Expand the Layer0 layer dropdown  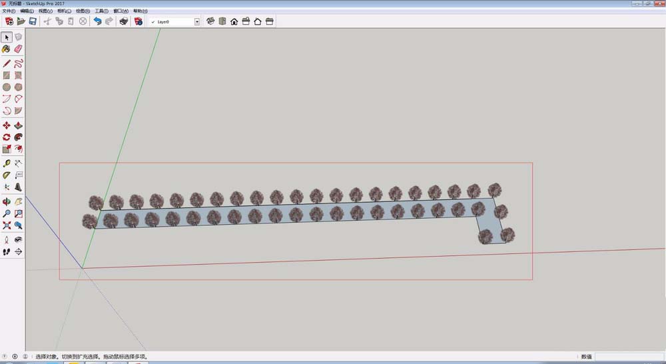(197, 22)
